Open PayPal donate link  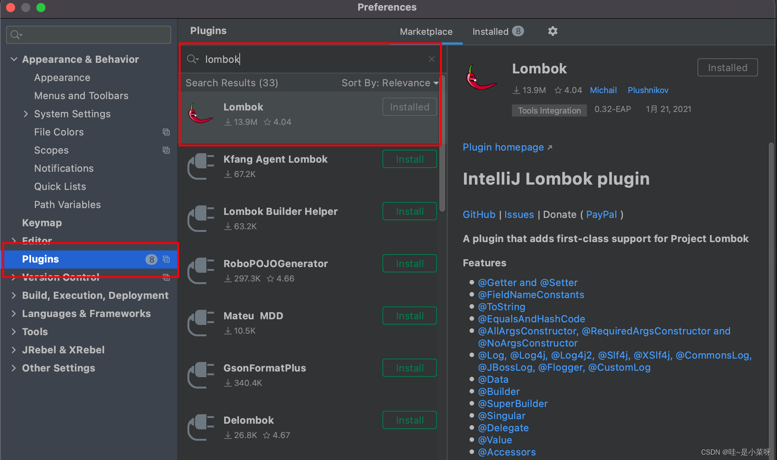click(x=602, y=214)
